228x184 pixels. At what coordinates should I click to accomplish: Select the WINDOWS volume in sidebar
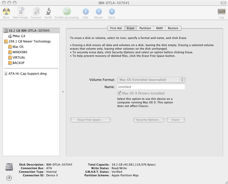(x=20, y=52)
